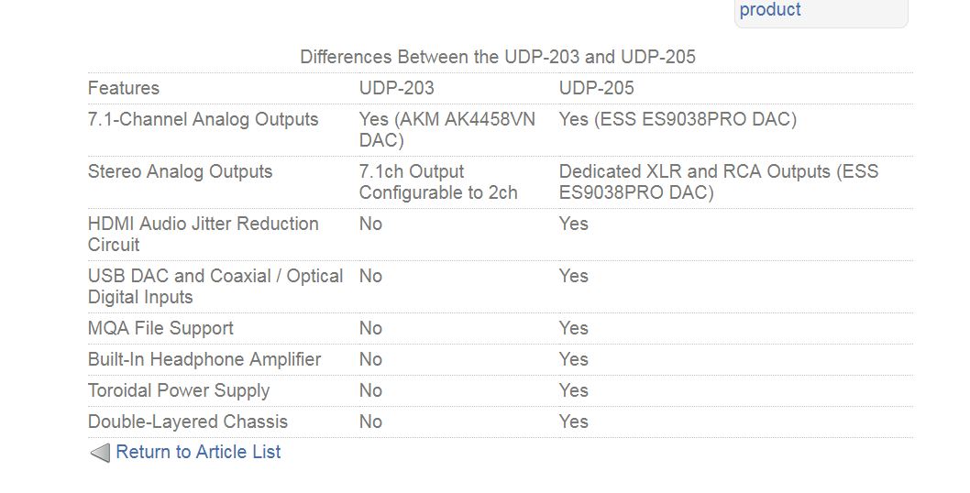The image size is (970, 493).
Task: Click the 'Double-Layered Chassis' row label
Action: (187, 422)
